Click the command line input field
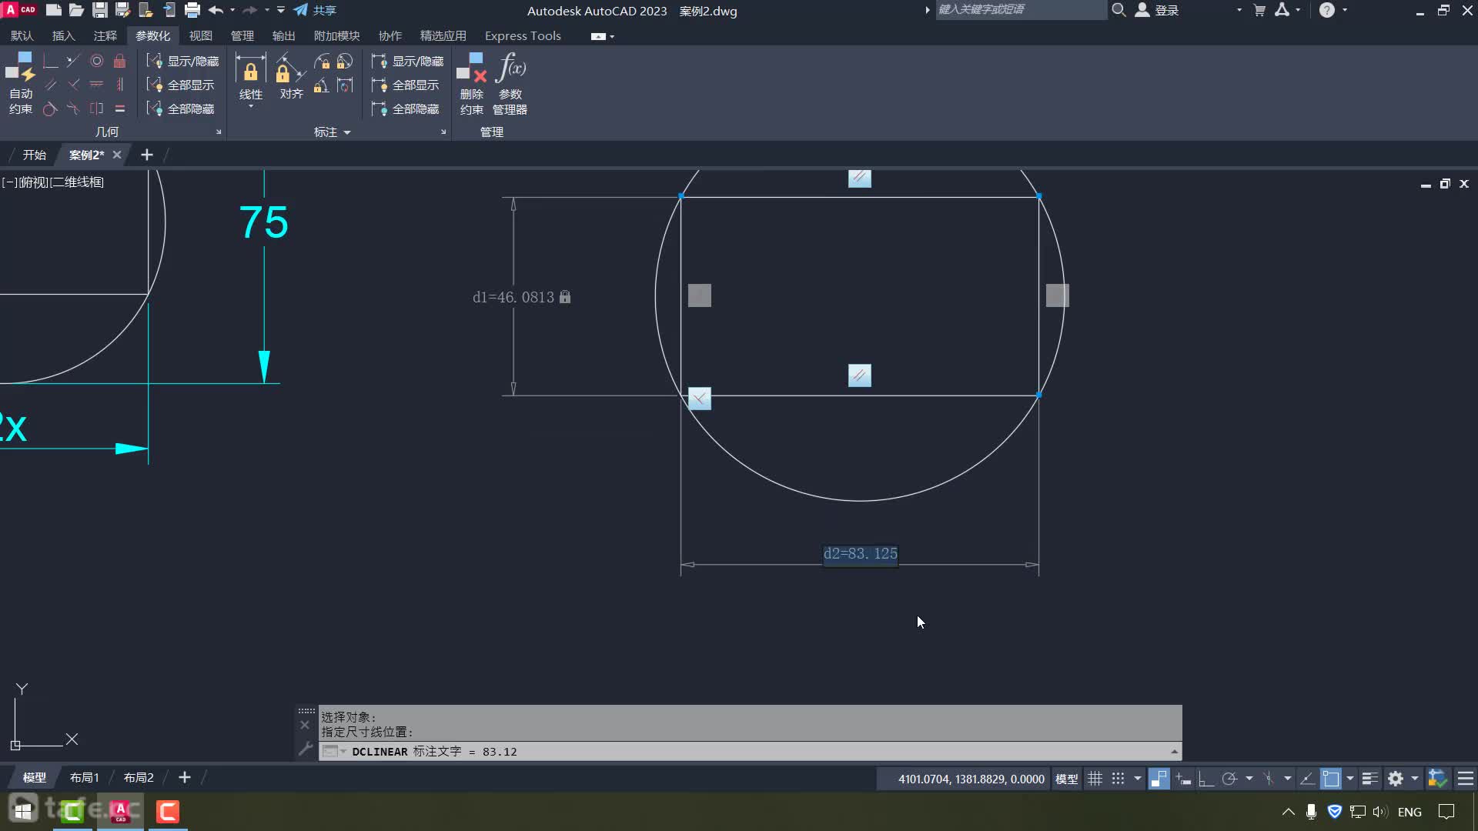 point(751,752)
